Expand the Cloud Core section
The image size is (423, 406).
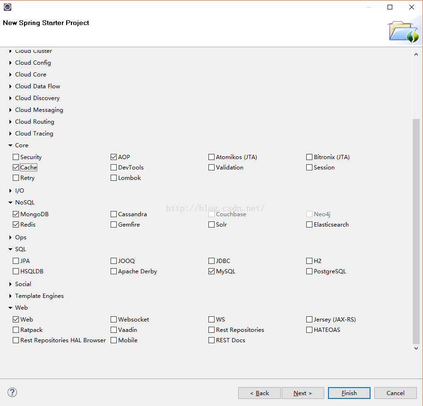tap(10, 75)
